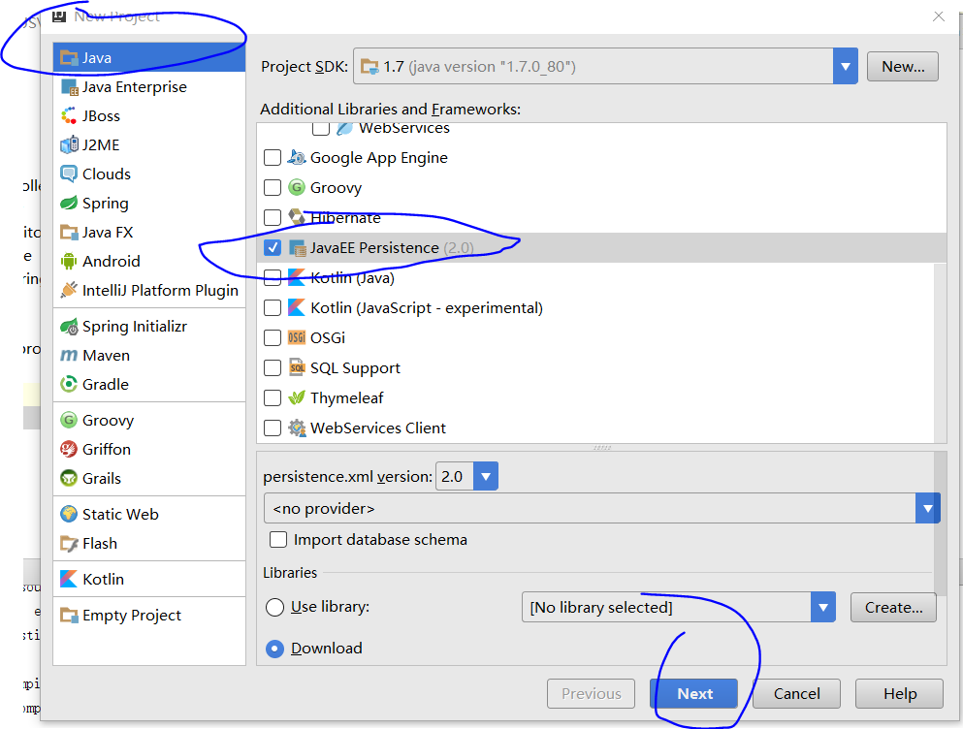Toggle Import database schema checkbox
Viewport: 963px width, 729px height.
coord(278,540)
